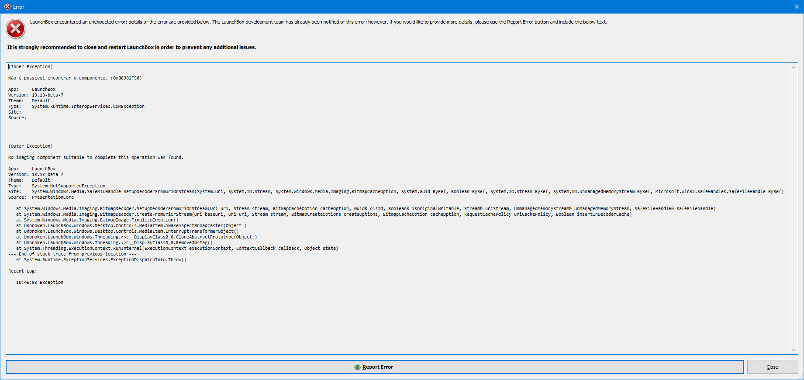This screenshot has height=380, width=804.
Task: Click the SafeMILHandle Site line
Action: click(x=396, y=192)
